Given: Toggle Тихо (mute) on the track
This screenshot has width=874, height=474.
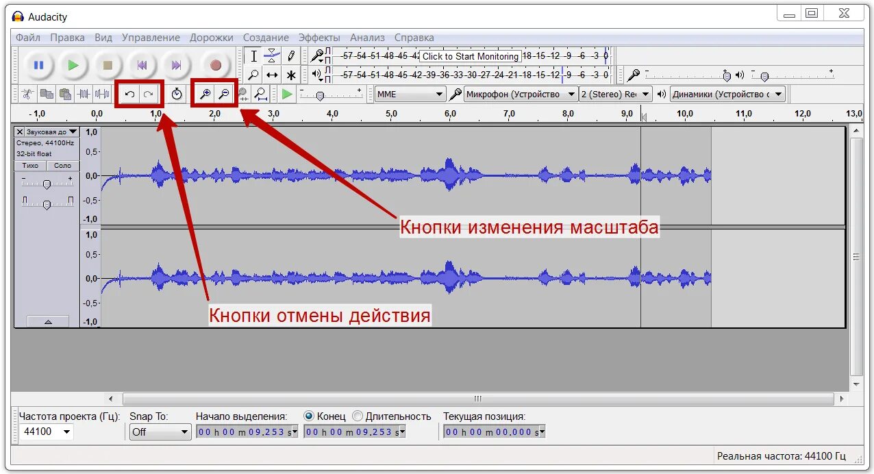Looking at the screenshot, I should click(29, 165).
